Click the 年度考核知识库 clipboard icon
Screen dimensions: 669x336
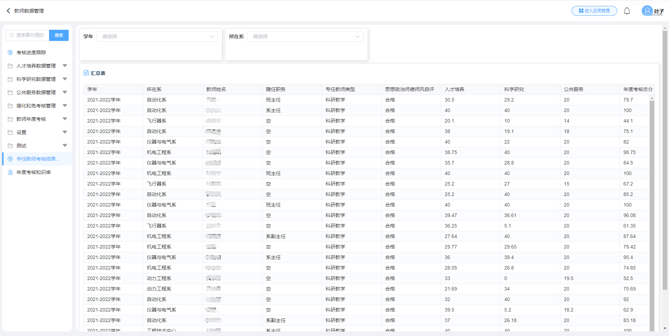pyautogui.click(x=10, y=172)
